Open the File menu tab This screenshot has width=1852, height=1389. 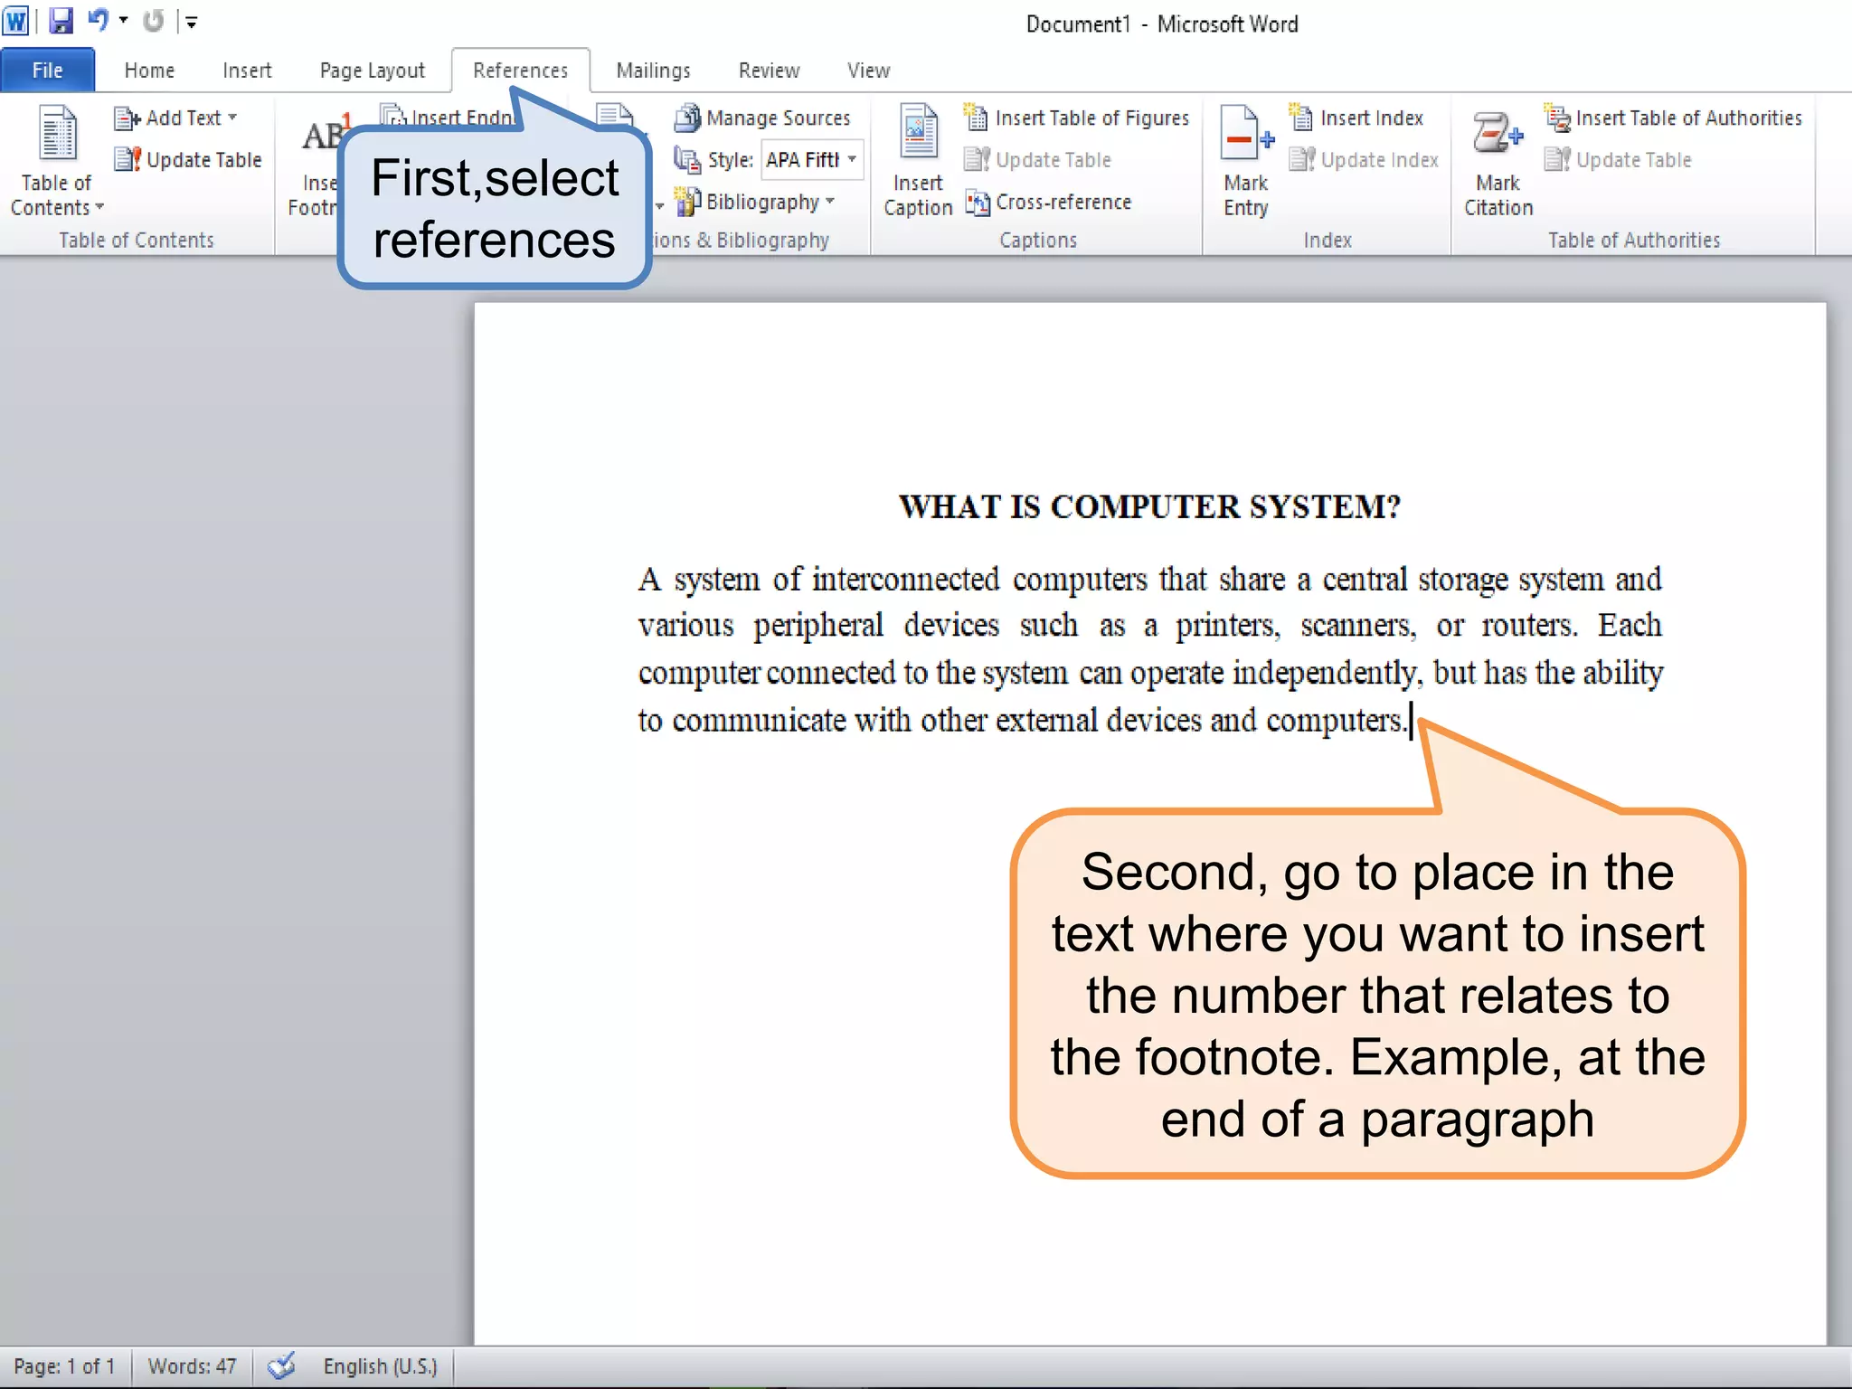point(47,71)
